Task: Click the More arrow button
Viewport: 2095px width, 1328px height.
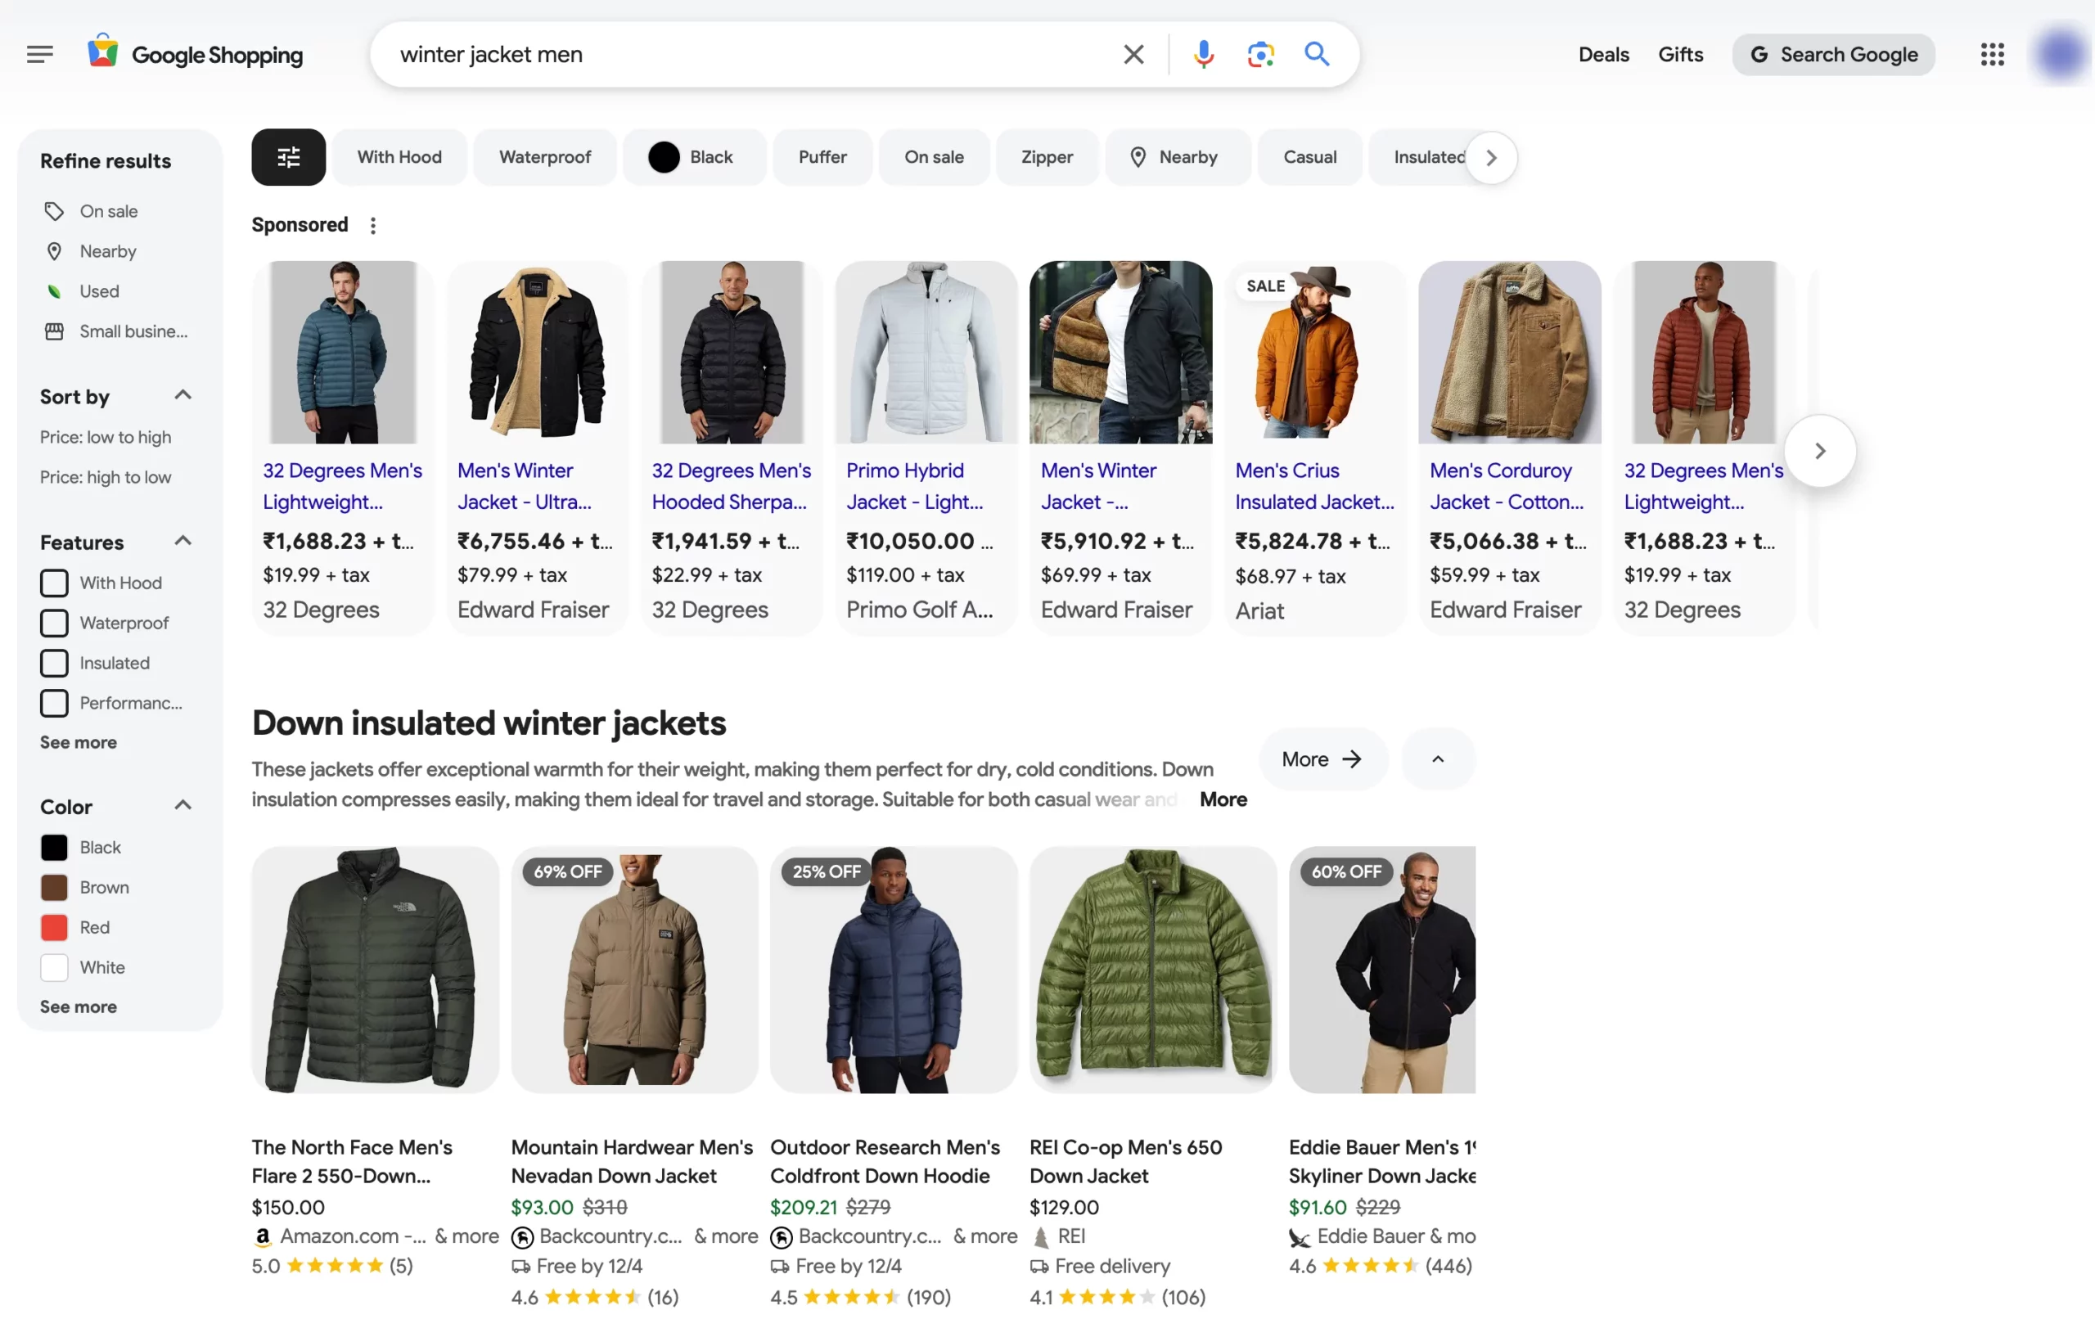Action: pyautogui.click(x=1322, y=759)
